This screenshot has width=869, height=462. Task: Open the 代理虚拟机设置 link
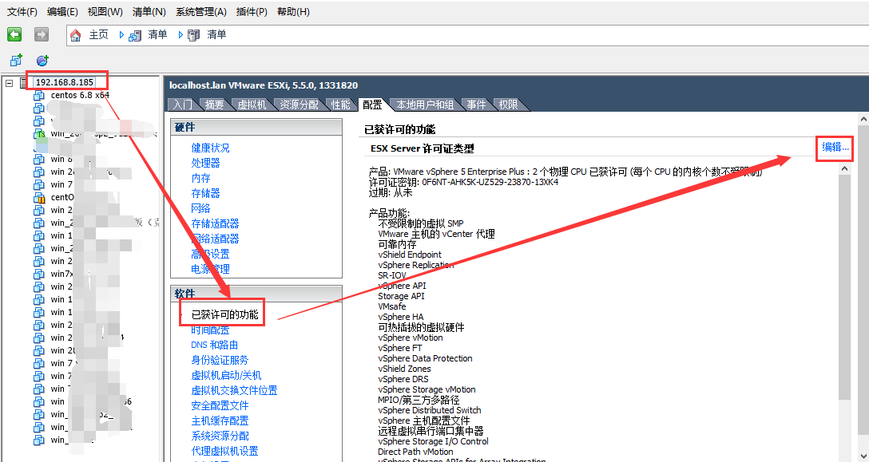224,451
